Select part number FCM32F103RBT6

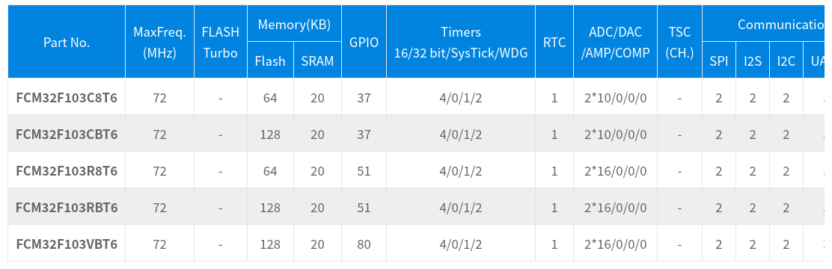[67, 208]
